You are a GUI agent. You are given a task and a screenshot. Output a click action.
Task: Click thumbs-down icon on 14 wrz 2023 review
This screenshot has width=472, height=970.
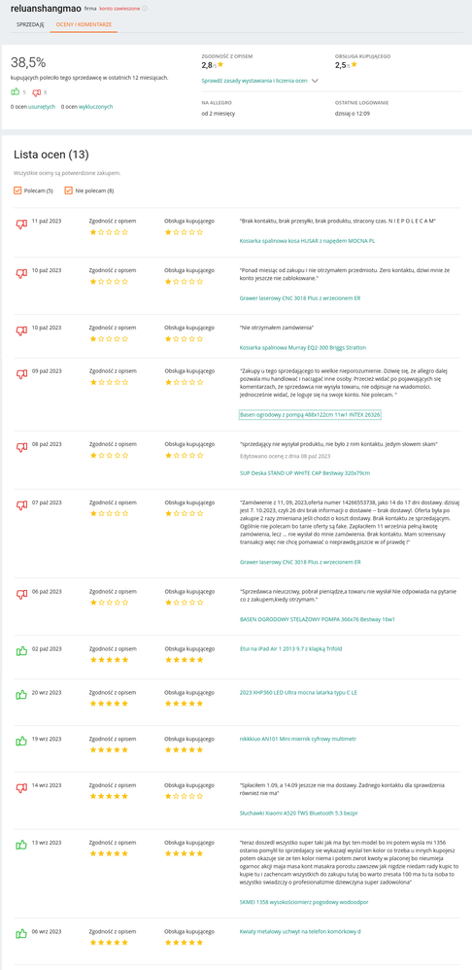[21, 788]
